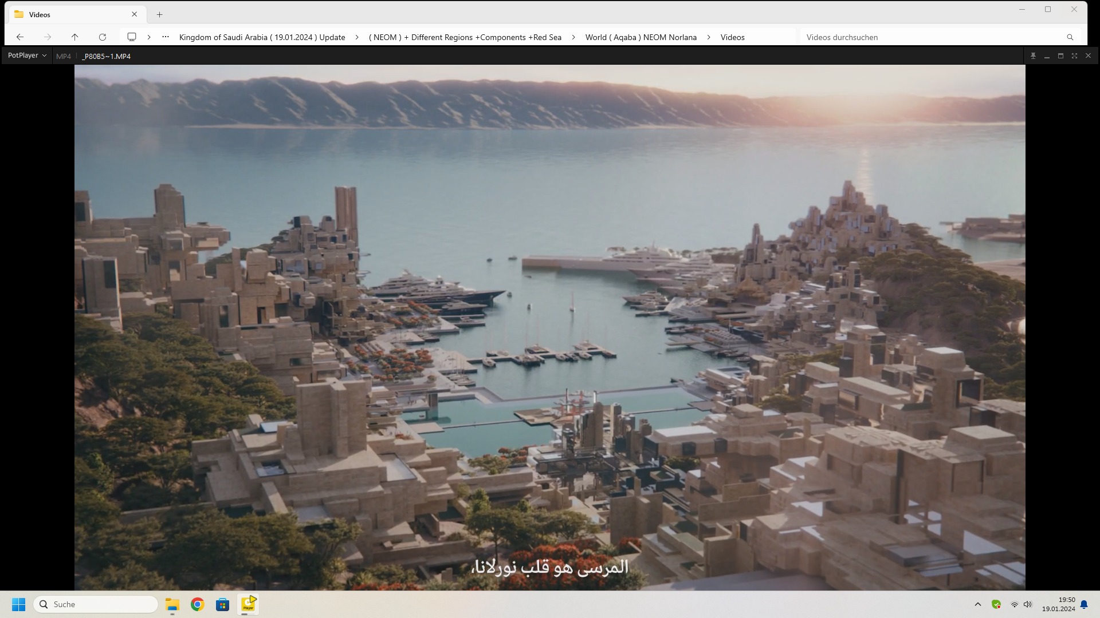Screen dimensions: 1100x618
Task: Maximize the File Explorer window
Action: click(1048, 9)
